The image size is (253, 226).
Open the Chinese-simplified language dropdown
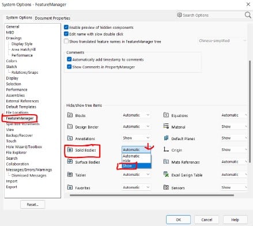(x=222, y=40)
